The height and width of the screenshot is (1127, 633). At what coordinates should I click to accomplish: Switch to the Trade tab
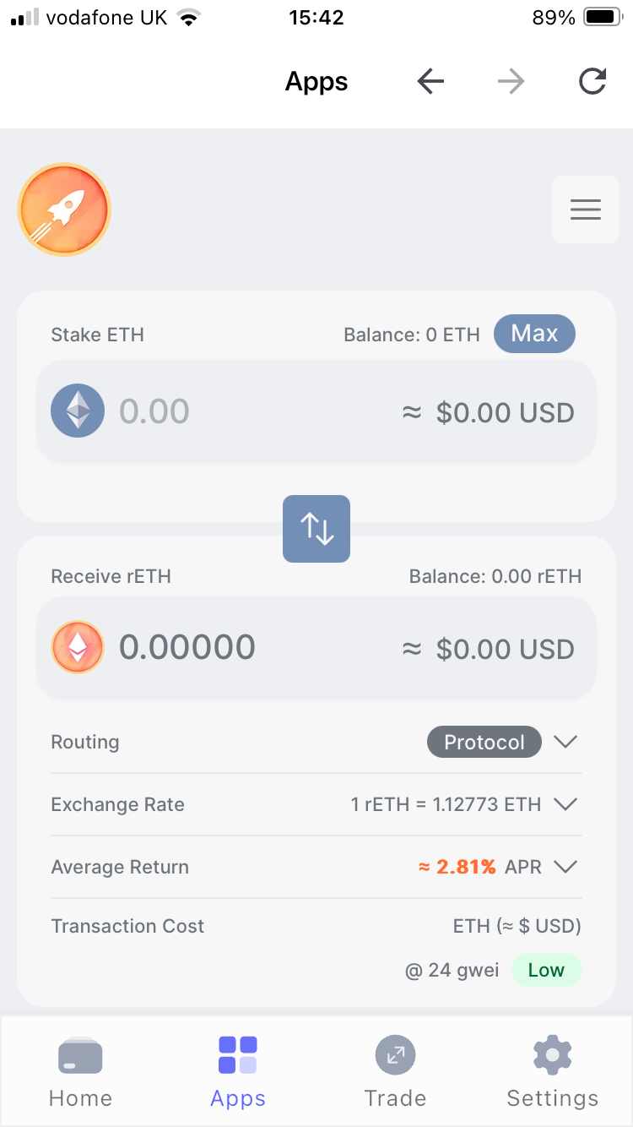coord(395,1071)
